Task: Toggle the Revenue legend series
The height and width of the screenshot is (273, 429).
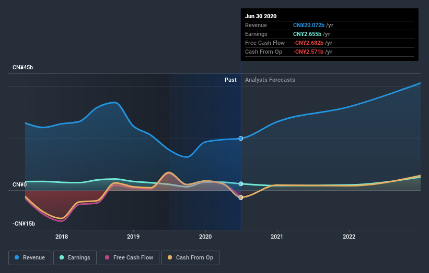Action: pyautogui.click(x=30, y=258)
